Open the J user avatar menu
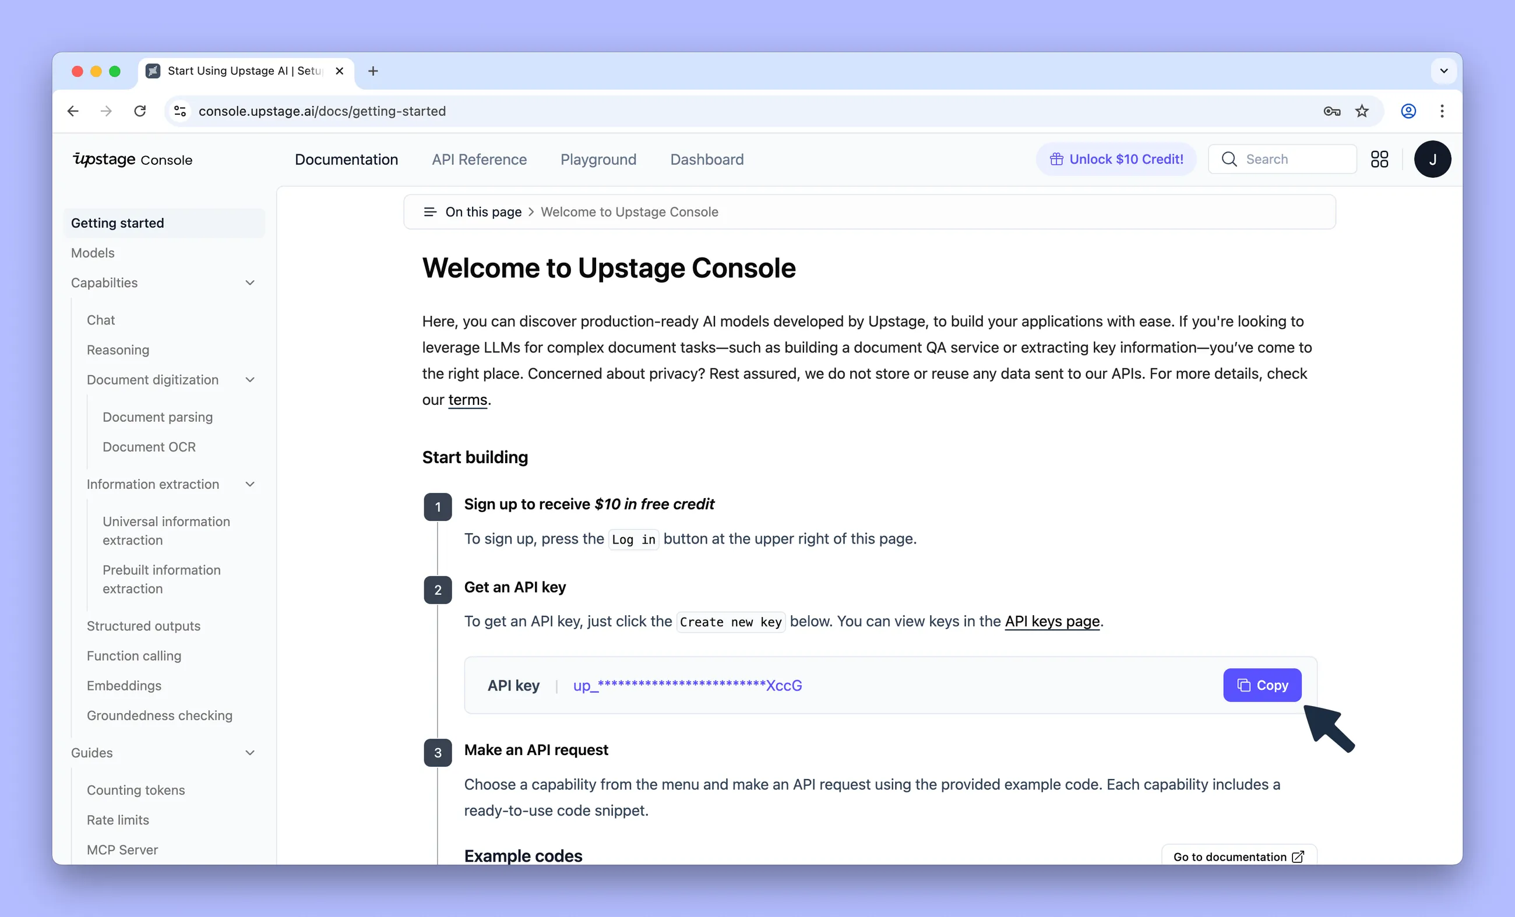This screenshot has height=917, width=1515. click(1432, 159)
